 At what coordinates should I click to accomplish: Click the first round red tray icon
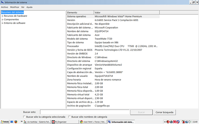tap(168, 122)
